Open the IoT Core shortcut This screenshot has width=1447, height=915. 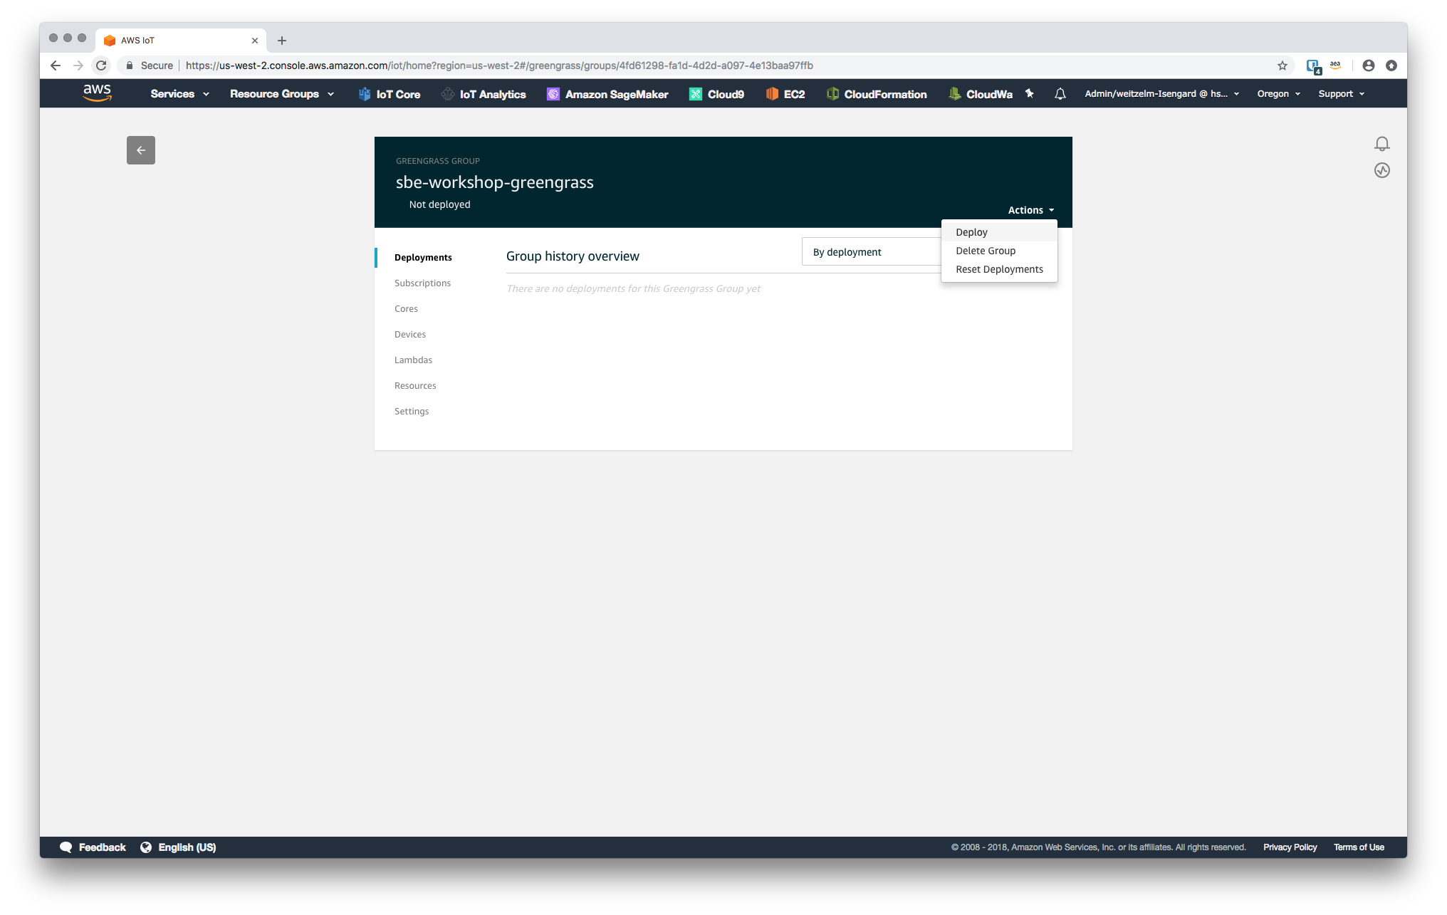pyautogui.click(x=389, y=94)
